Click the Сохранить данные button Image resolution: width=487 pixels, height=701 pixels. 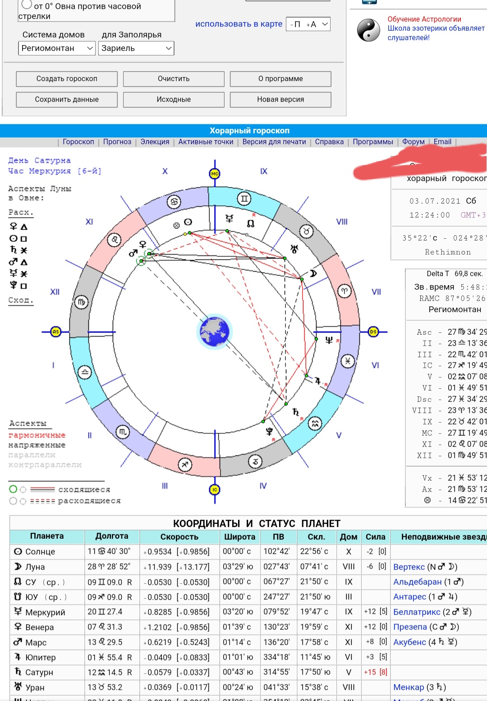pyautogui.click(x=67, y=100)
